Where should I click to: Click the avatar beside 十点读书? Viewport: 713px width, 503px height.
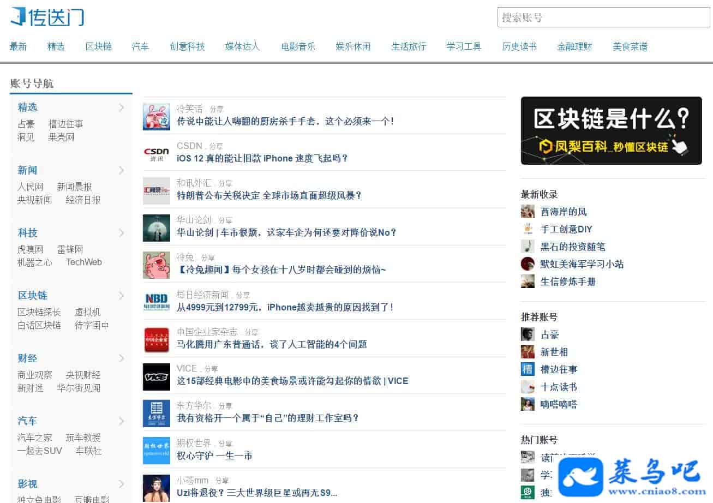point(528,387)
